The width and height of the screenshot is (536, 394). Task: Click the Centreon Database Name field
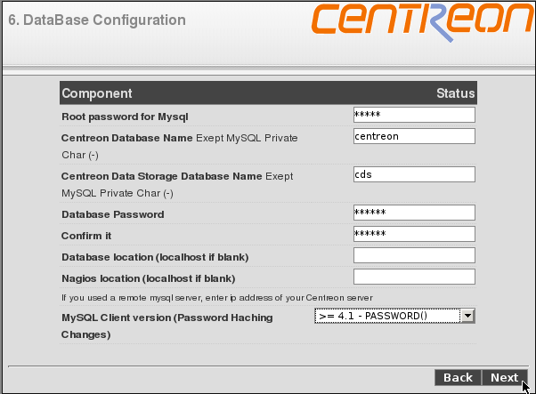[x=414, y=136]
